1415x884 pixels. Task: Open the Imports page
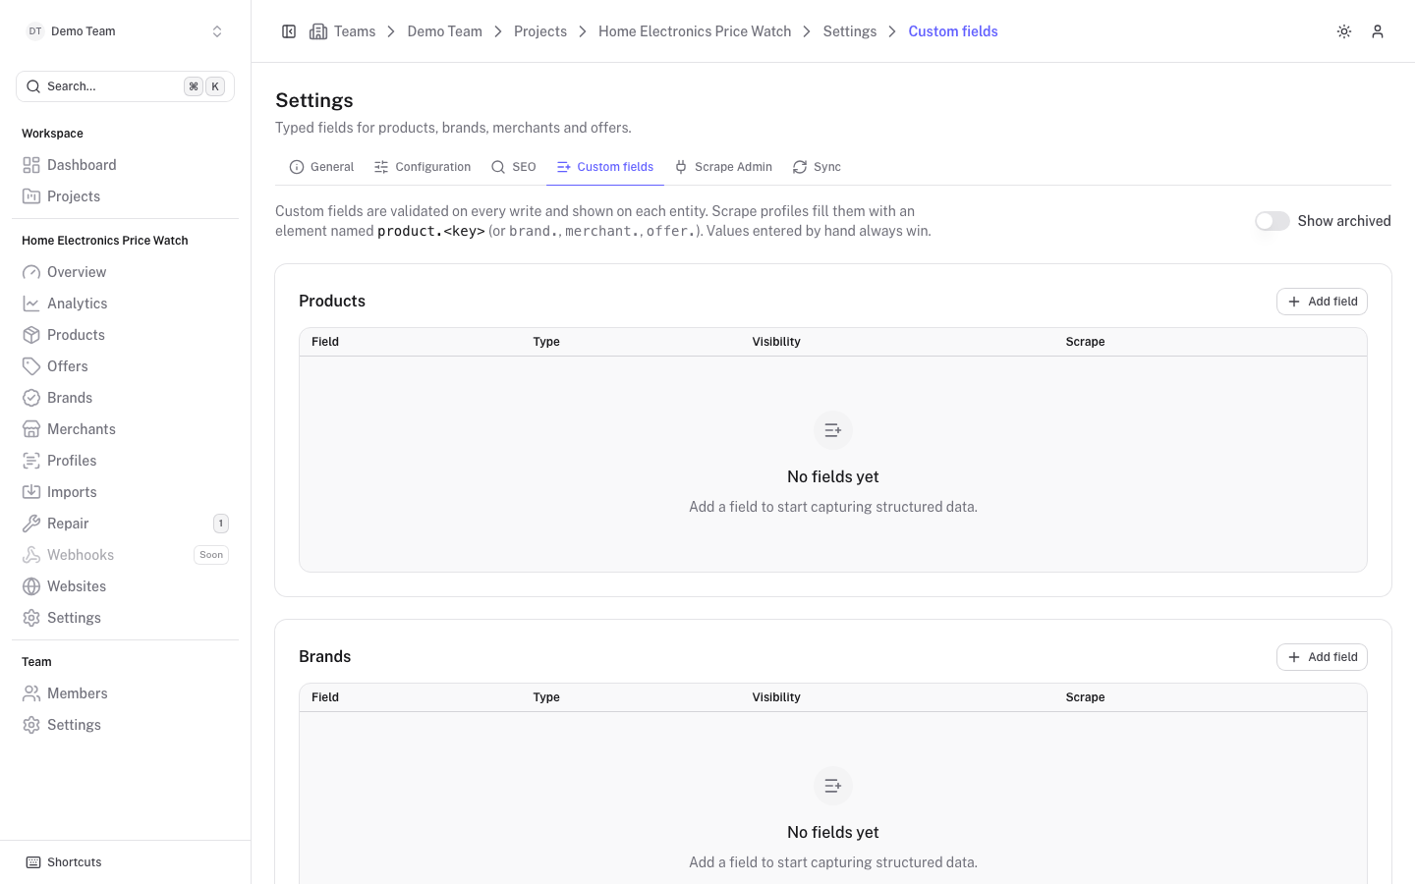[125, 492]
